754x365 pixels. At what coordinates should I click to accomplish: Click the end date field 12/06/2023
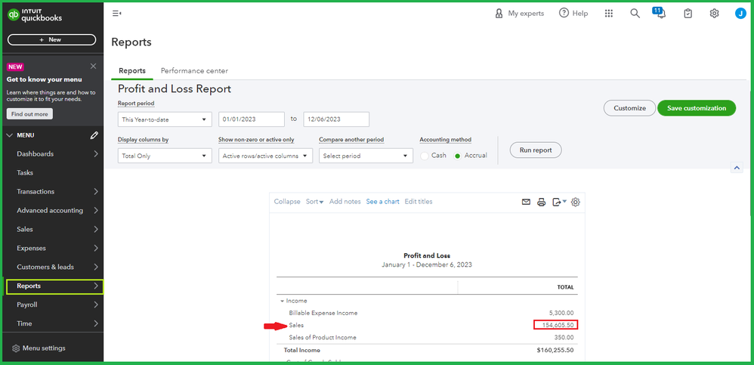coord(336,119)
